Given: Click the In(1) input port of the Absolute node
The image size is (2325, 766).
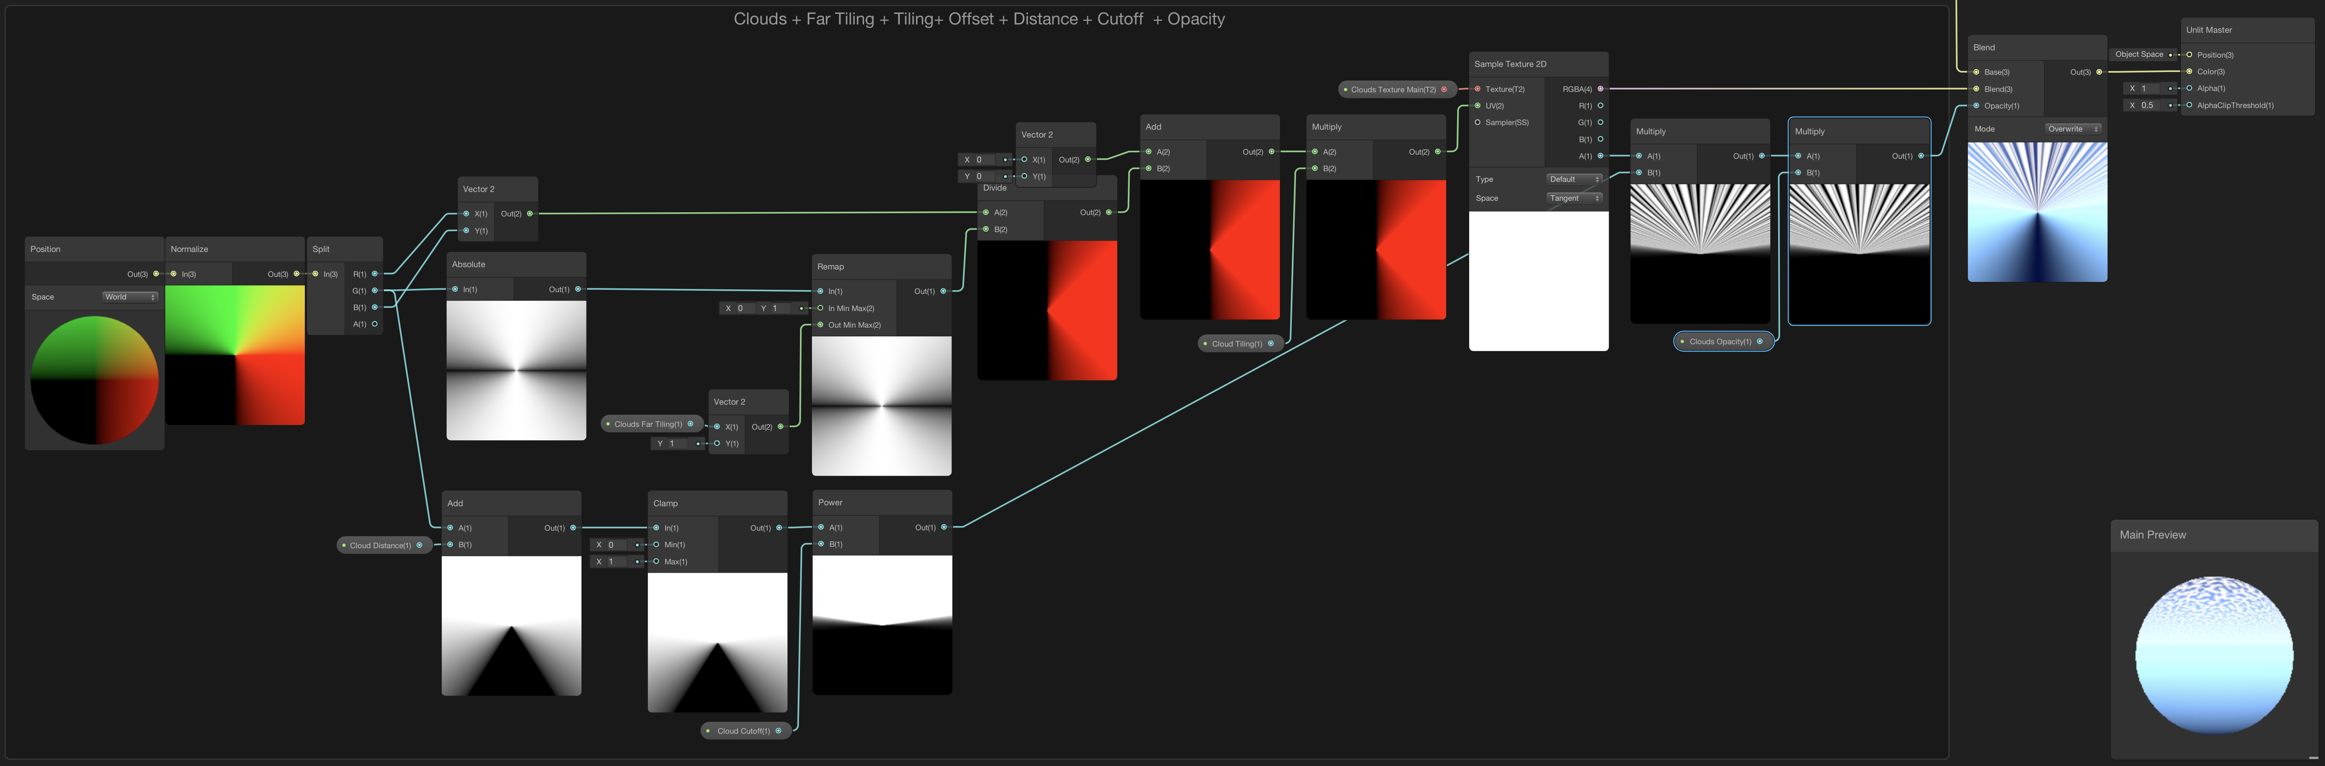Looking at the screenshot, I should [454, 289].
